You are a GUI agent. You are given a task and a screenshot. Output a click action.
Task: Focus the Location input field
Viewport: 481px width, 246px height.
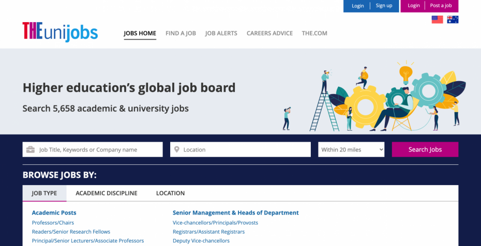coord(240,149)
